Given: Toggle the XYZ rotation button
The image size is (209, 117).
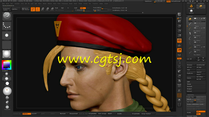Looking at the screenshot, I should (179, 58).
